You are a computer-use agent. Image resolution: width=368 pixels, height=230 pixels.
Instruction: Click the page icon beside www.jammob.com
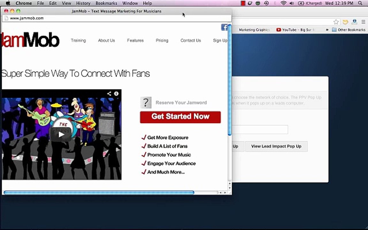(6, 18)
